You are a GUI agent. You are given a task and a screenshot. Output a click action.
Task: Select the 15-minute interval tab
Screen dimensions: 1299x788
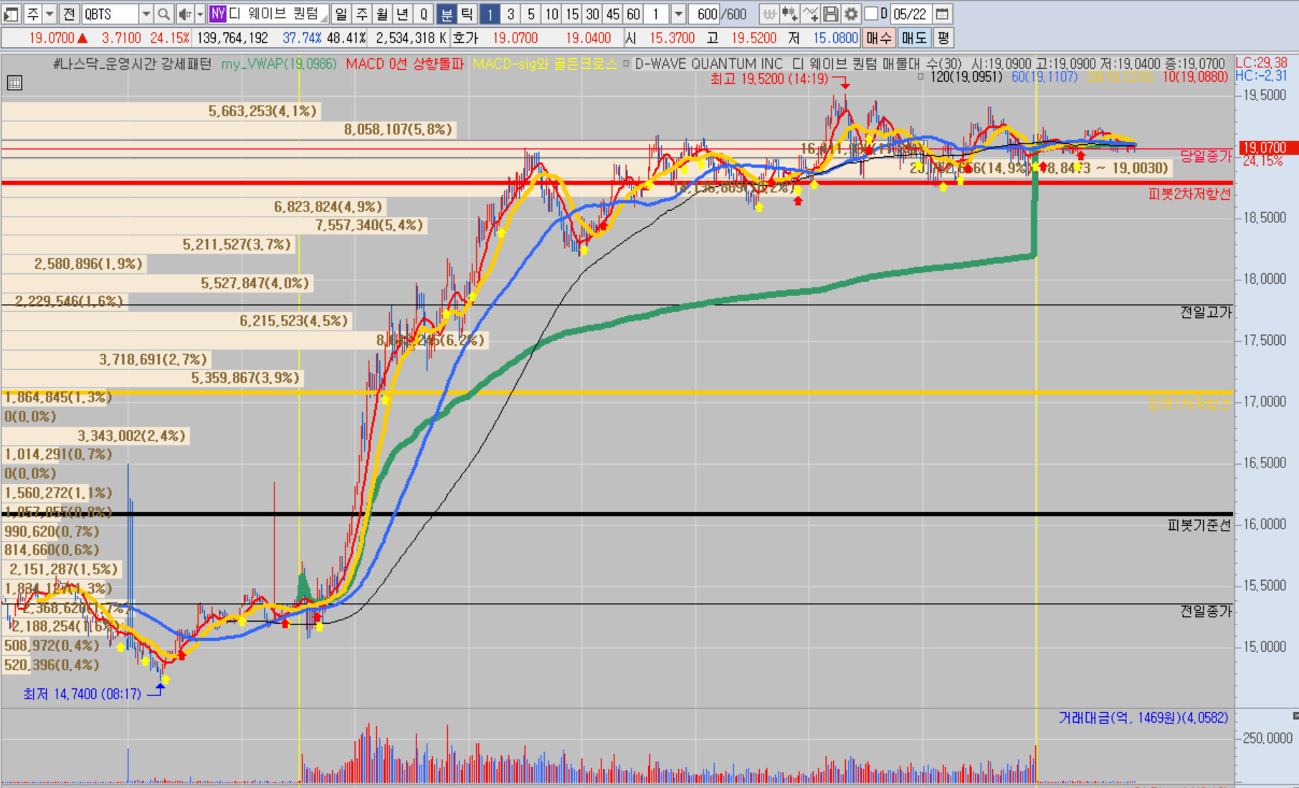tap(571, 14)
